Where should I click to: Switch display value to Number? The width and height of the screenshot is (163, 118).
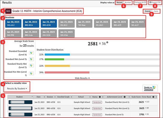[x=128, y=3]
